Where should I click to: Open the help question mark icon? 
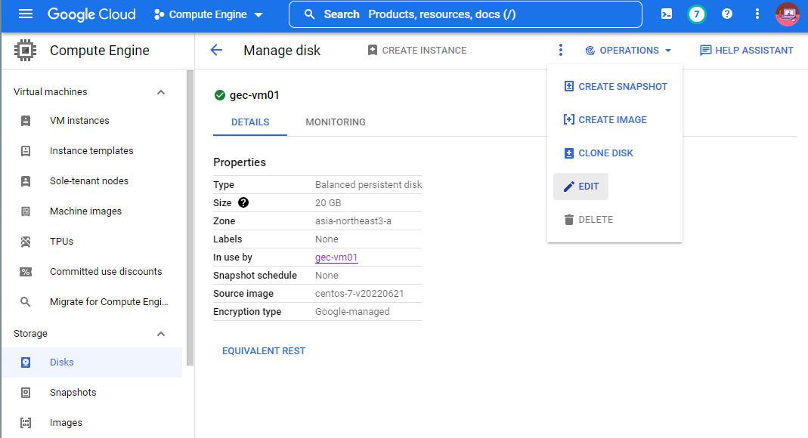pyautogui.click(x=726, y=14)
